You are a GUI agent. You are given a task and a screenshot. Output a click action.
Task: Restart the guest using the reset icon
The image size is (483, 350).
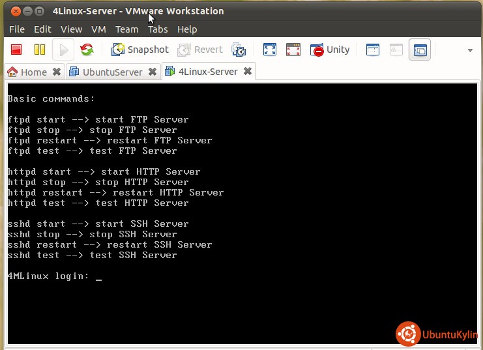tap(87, 50)
